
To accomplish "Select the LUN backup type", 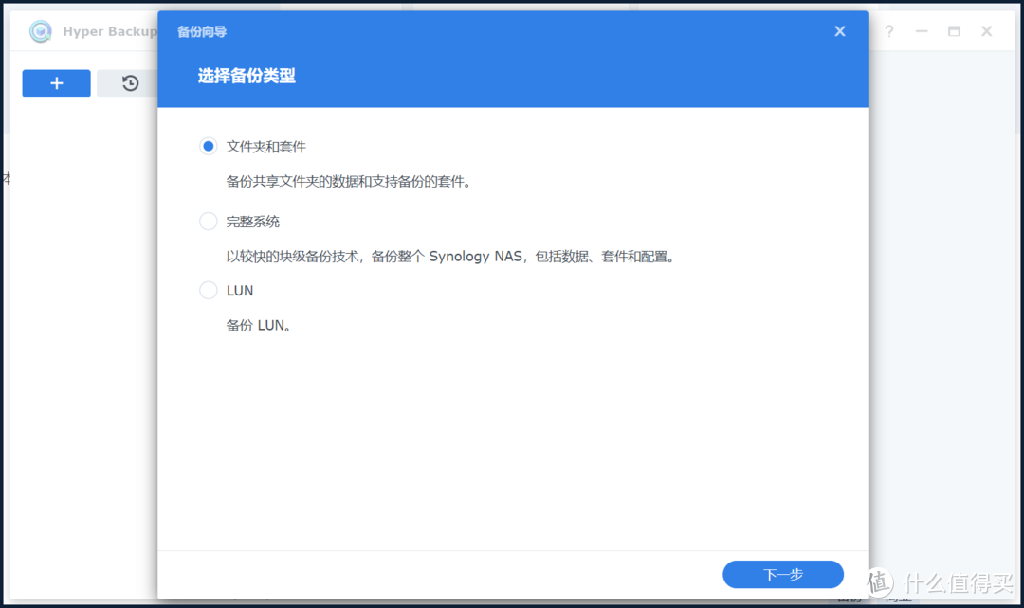I will pos(208,290).
